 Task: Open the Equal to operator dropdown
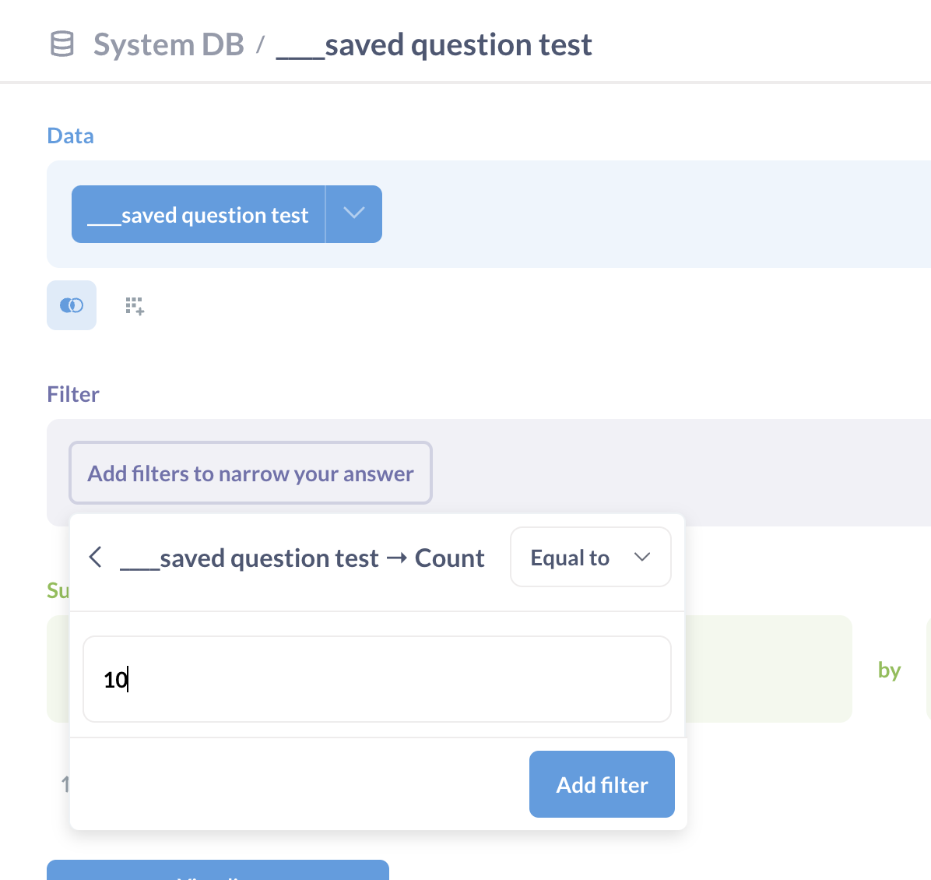pos(590,557)
